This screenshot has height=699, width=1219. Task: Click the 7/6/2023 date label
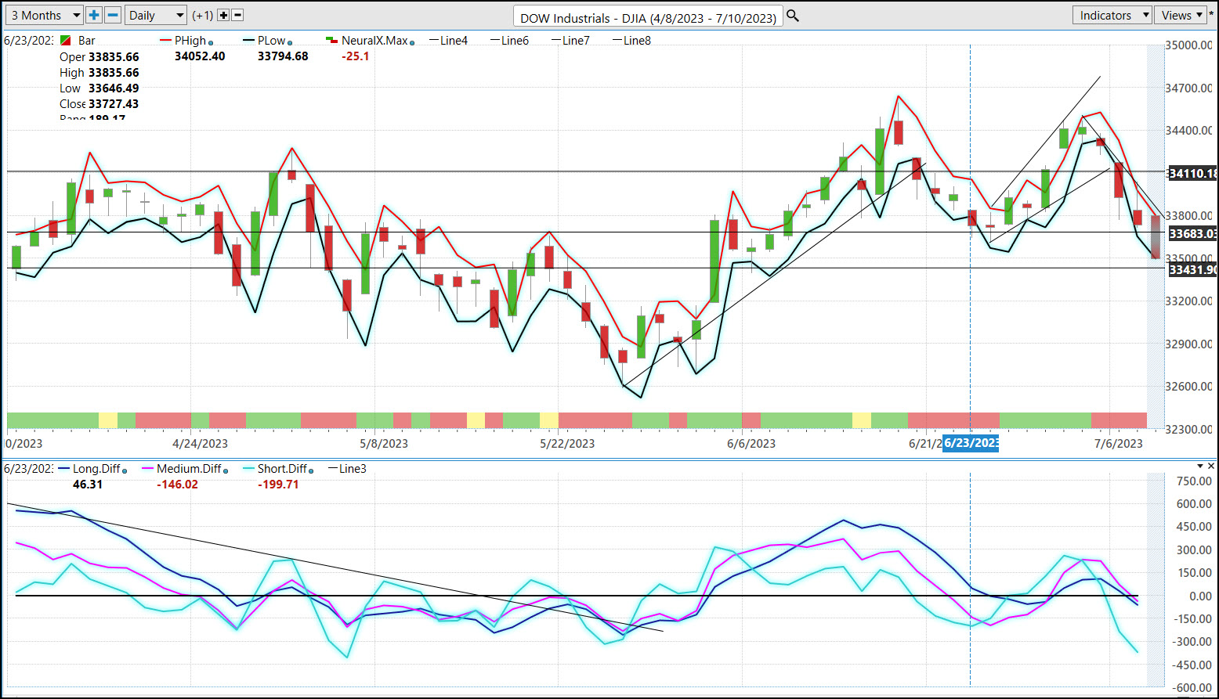(x=1119, y=443)
